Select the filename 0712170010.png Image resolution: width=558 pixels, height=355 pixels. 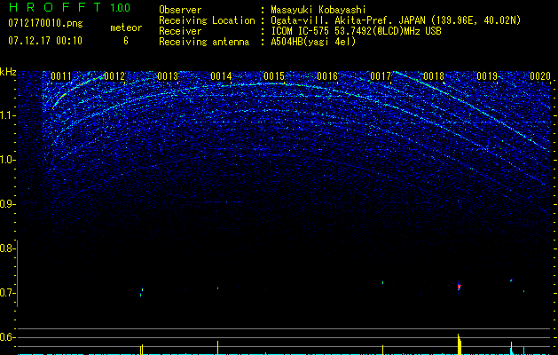(45, 24)
